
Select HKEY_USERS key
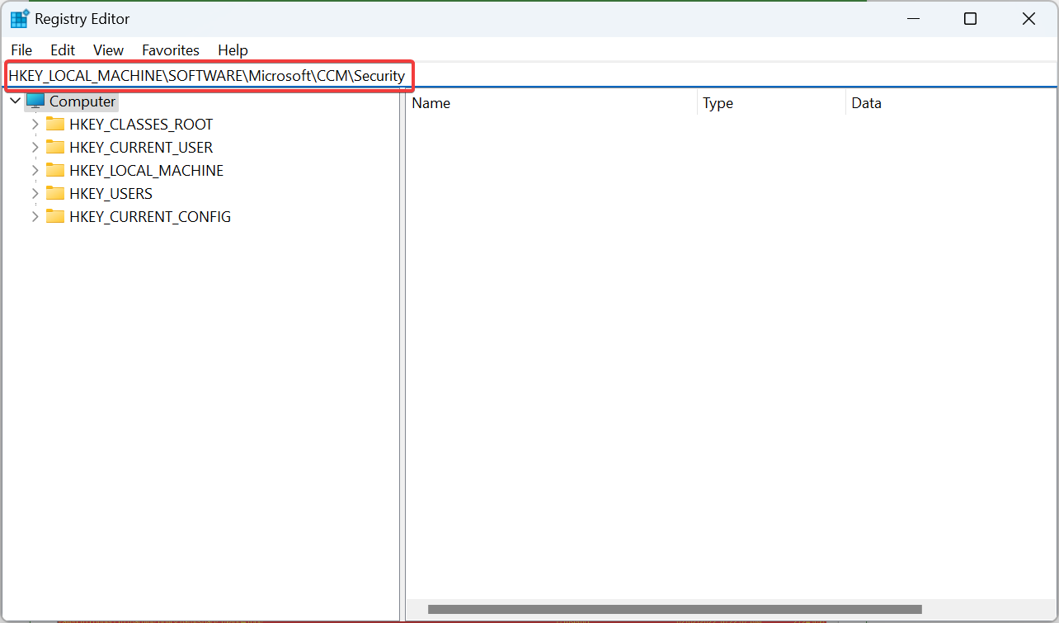(111, 194)
